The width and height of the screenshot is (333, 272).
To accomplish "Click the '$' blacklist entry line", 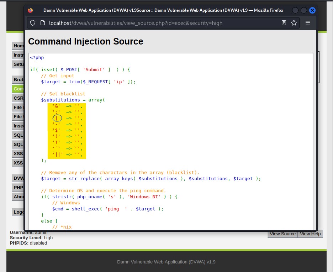I will 67,130.
